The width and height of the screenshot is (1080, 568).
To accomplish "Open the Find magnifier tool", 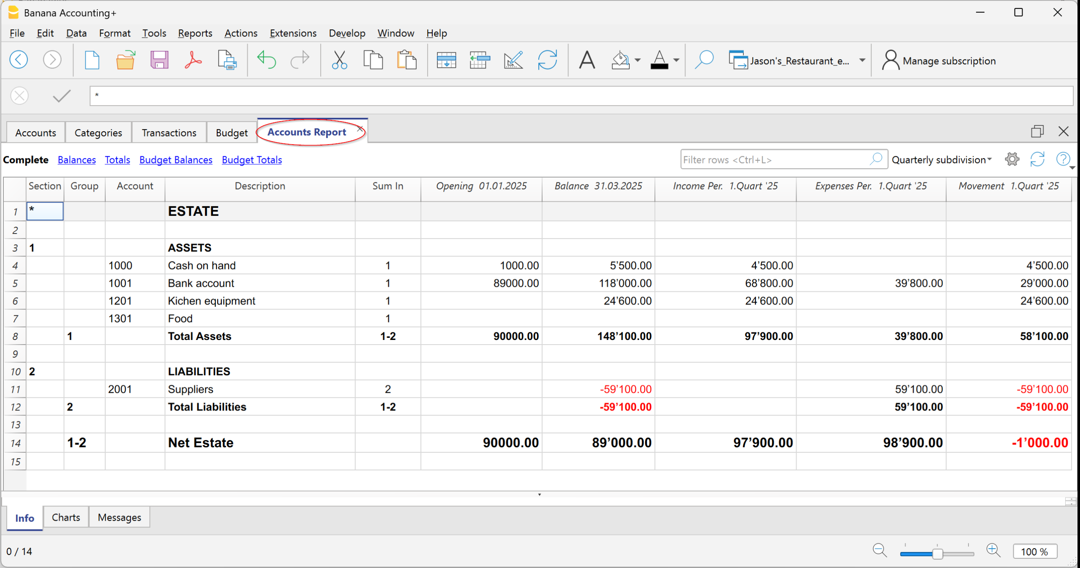I will point(704,60).
